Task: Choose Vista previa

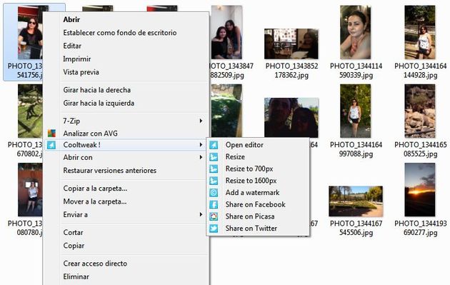Action: coord(81,72)
